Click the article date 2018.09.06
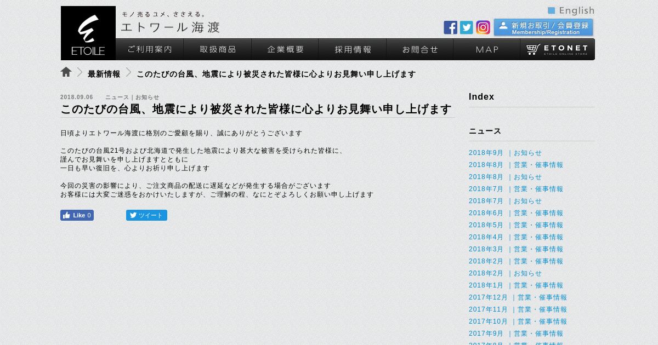The image size is (658, 345). click(77, 97)
